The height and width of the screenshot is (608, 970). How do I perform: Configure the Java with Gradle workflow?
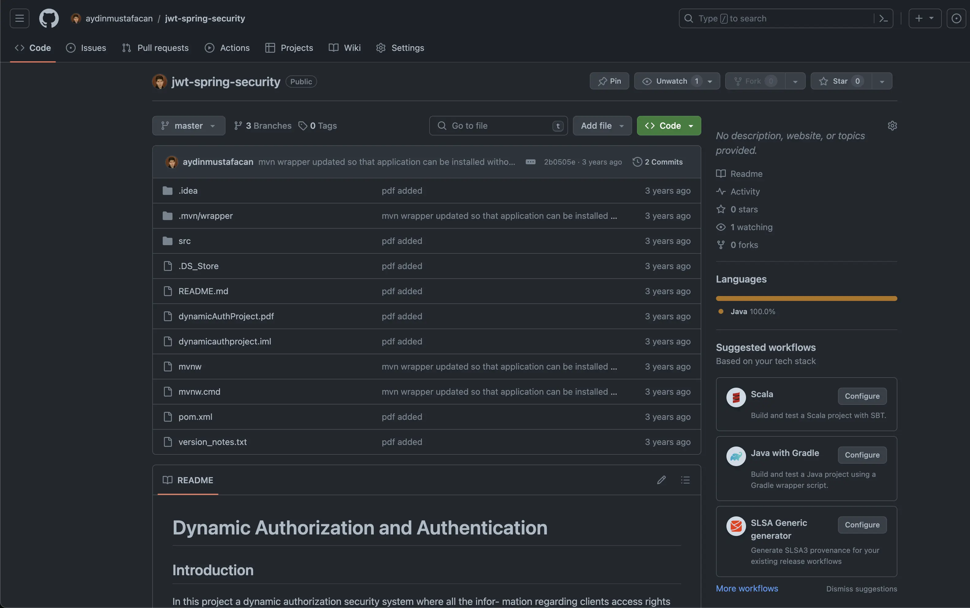862,455
